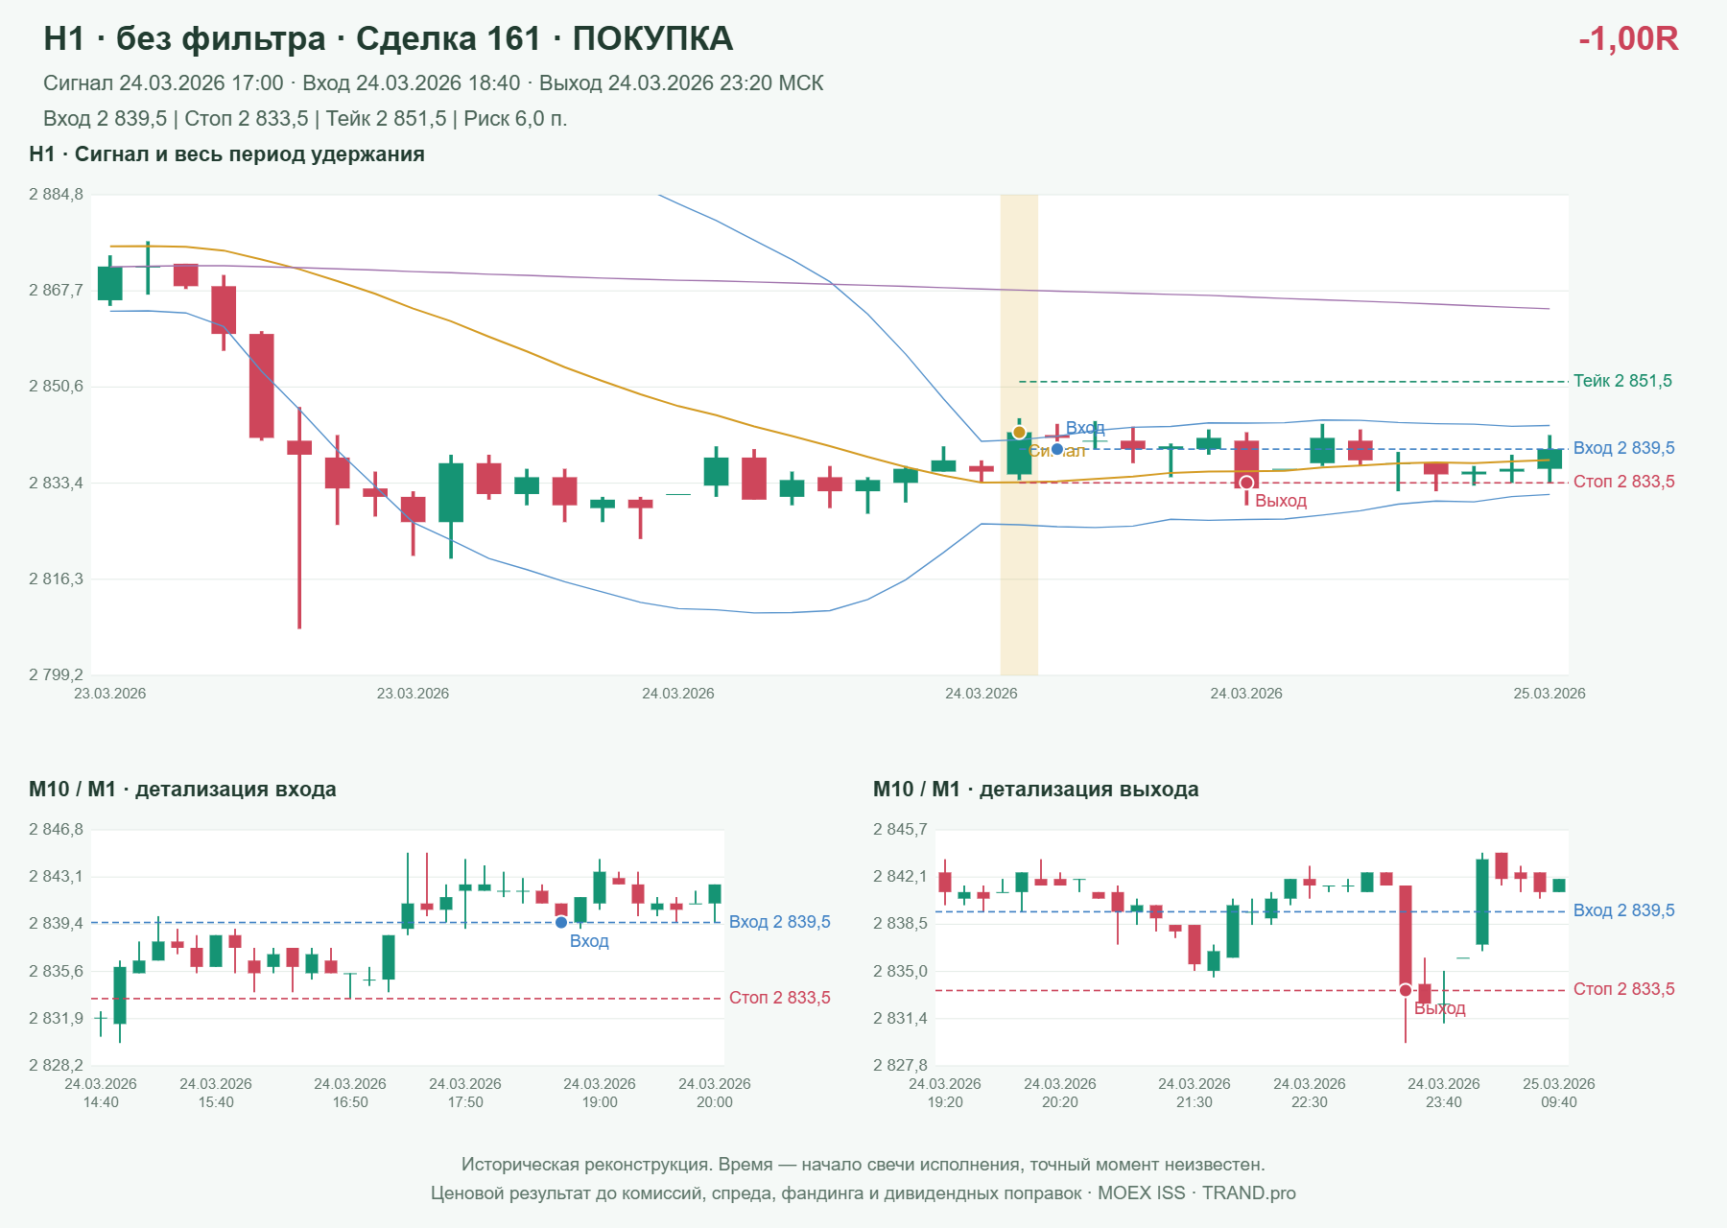Click heading 'M10 / M1 · детализация выхода'
This screenshot has width=1727, height=1228.
tap(1036, 790)
